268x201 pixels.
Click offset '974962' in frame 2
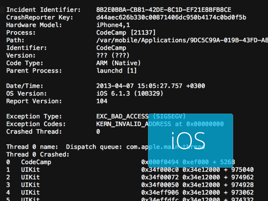242,177
